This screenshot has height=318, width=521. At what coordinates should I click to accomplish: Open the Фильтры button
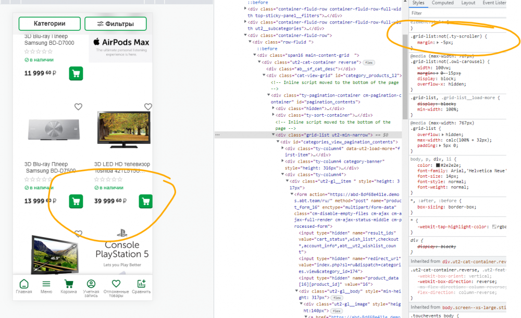pos(116,24)
